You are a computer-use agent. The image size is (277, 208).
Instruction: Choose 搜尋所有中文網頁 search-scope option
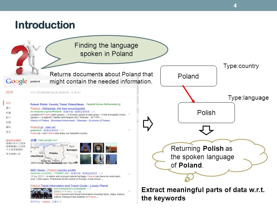16,144
